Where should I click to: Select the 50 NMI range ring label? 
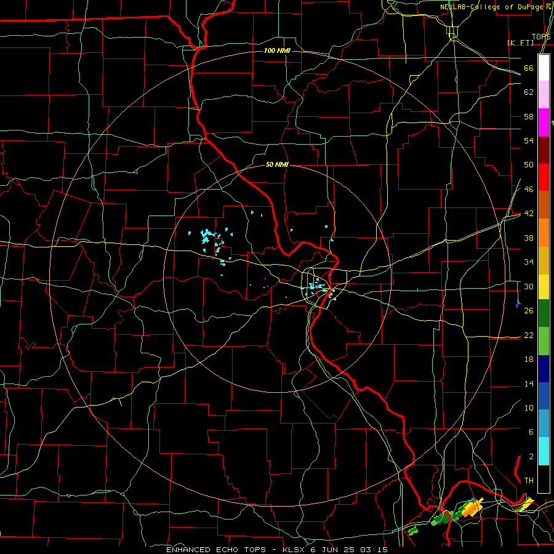277,164
